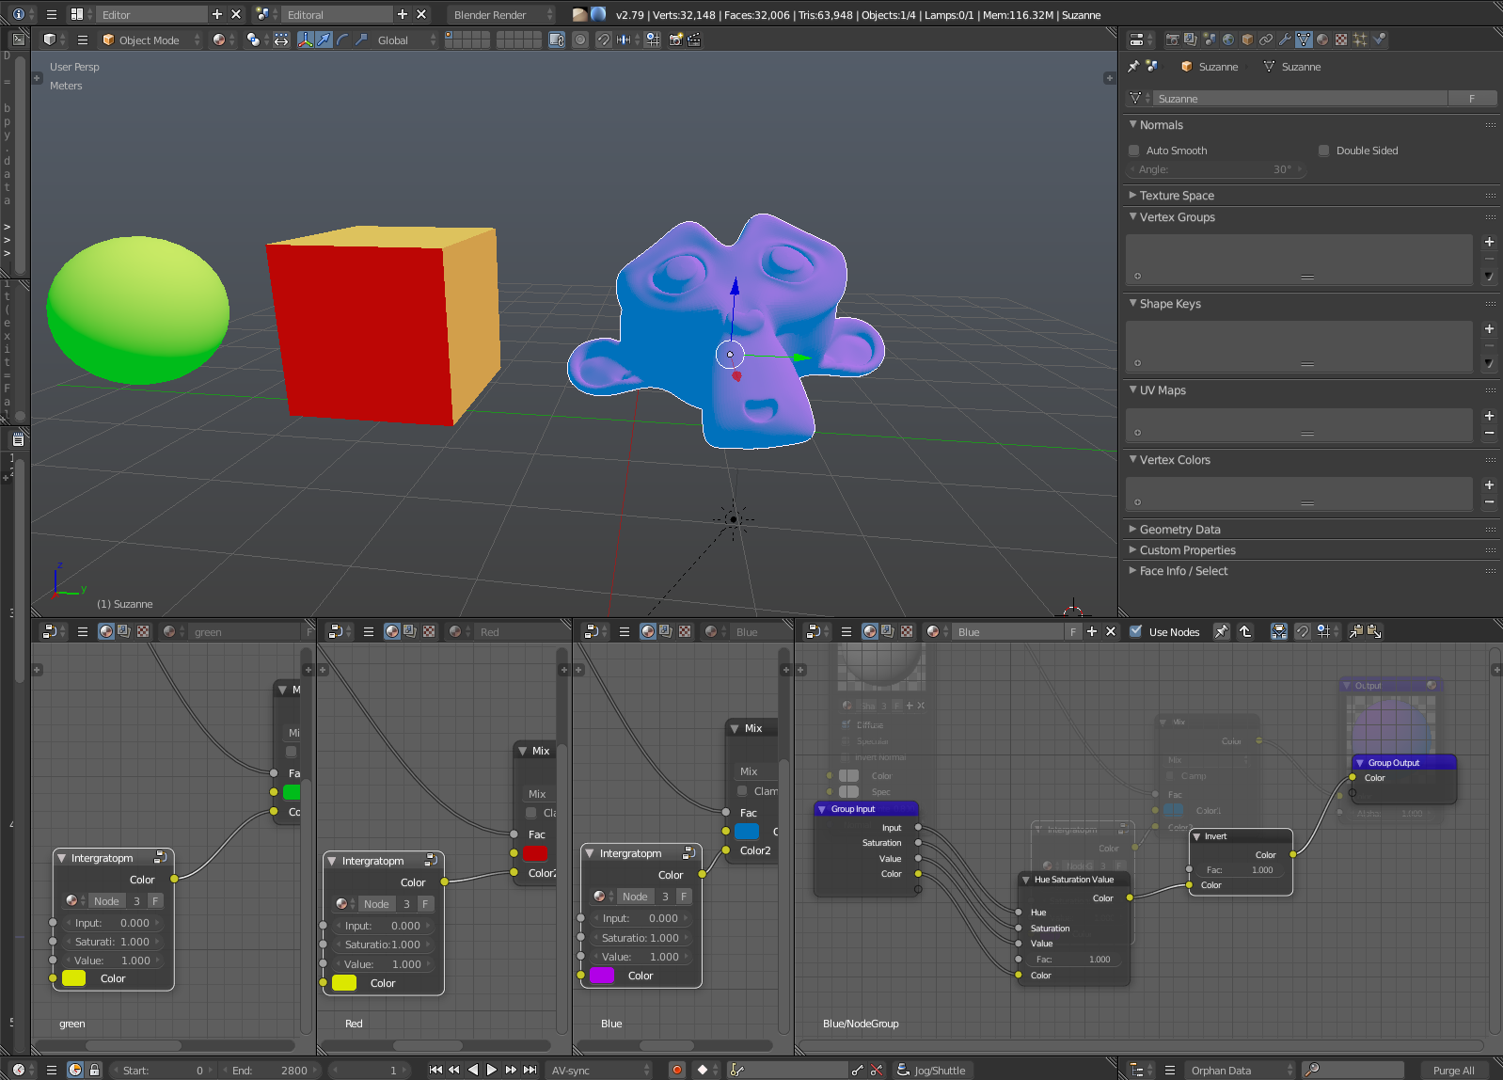The width and height of the screenshot is (1503, 1080).
Task: Open the AV-sync playback menu
Action: [600, 1070]
